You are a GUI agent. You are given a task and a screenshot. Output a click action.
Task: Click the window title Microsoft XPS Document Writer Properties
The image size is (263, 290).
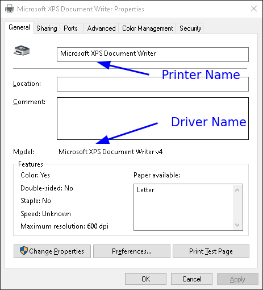click(81, 9)
